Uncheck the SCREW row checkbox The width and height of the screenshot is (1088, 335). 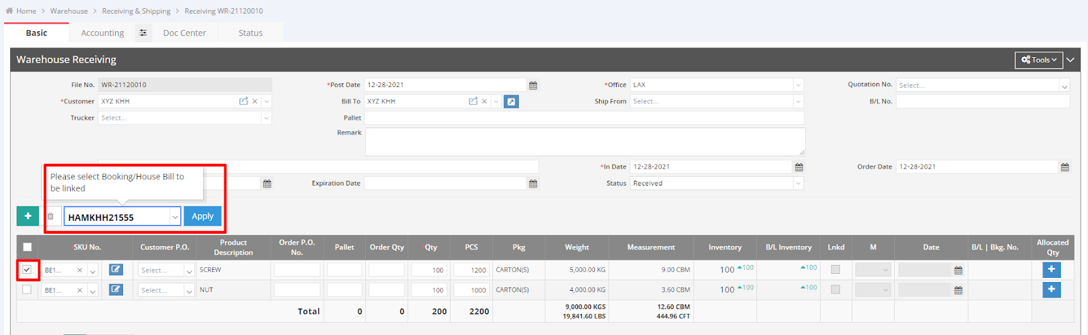pyautogui.click(x=27, y=270)
